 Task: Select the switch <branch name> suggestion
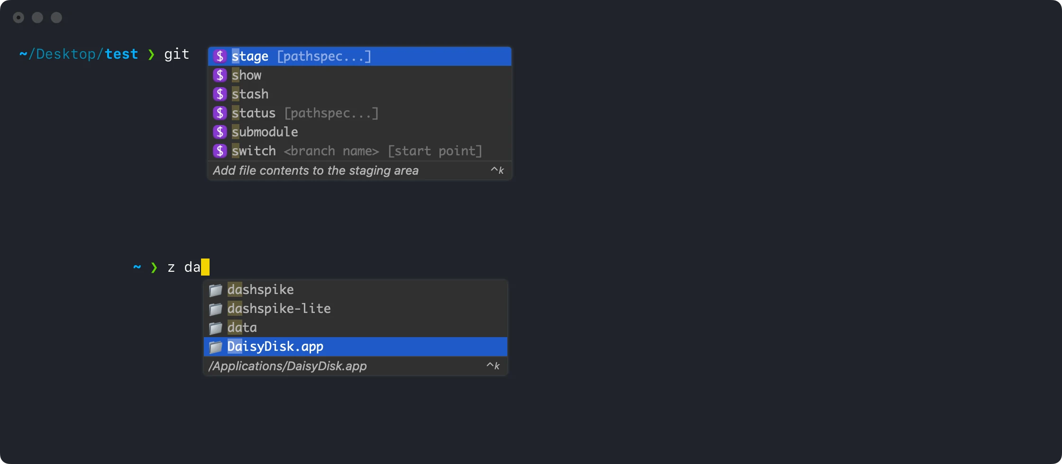[357, 151]
